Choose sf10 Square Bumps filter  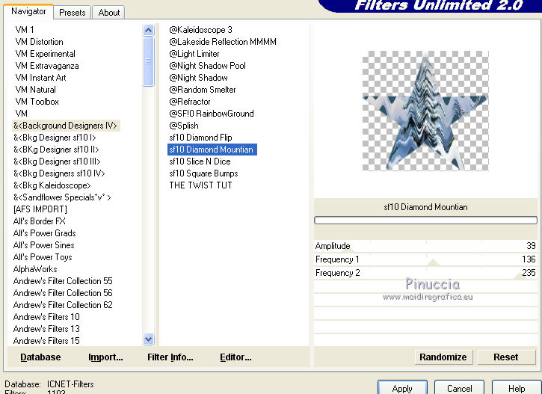pos(203,173)
